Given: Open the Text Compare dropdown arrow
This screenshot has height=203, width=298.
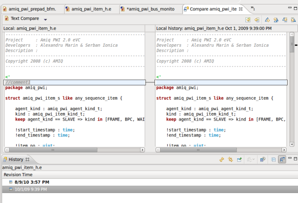Looking at the screenshot, I should click(x=45, y=19).
